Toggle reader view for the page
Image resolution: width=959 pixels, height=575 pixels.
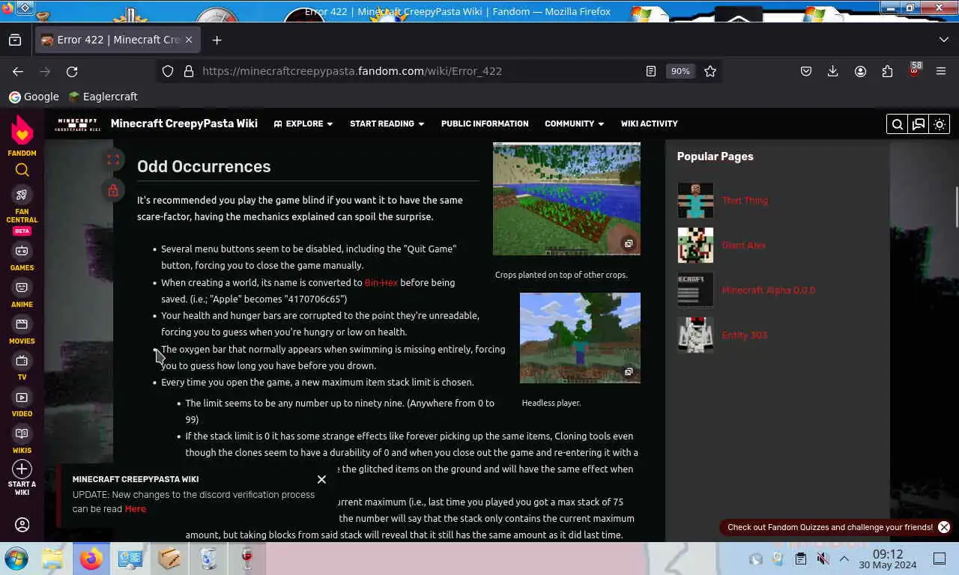click(651, 71)
